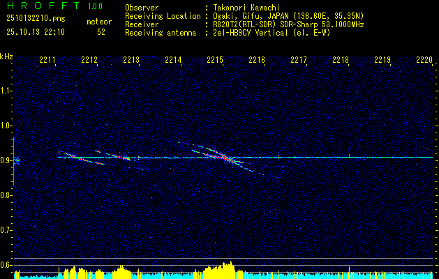This screenshot has width=439, height=279.
Task: Click the kHz axis unit label
Action: tap(6, 56)
